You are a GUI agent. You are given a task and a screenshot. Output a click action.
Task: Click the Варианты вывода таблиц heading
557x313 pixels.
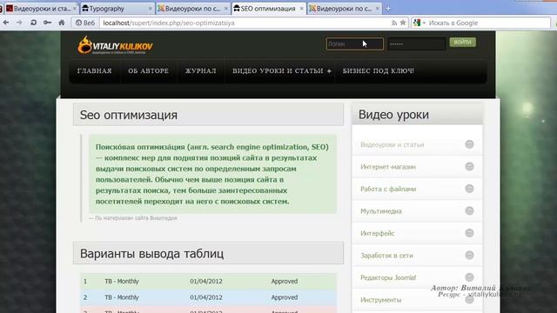(151, 254)
